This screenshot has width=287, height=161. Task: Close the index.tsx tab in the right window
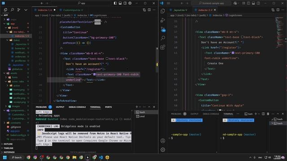pyautogui.click(x=215, y=10)
